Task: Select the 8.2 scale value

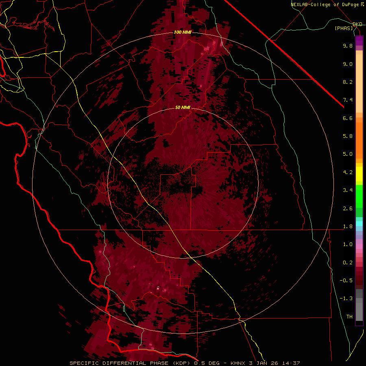Action: point(348,82)
